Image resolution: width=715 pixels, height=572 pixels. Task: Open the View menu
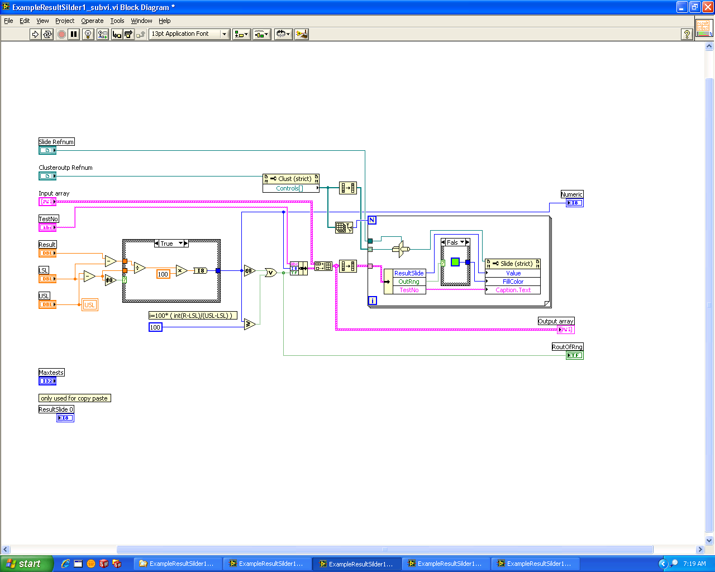coord(42,21)
